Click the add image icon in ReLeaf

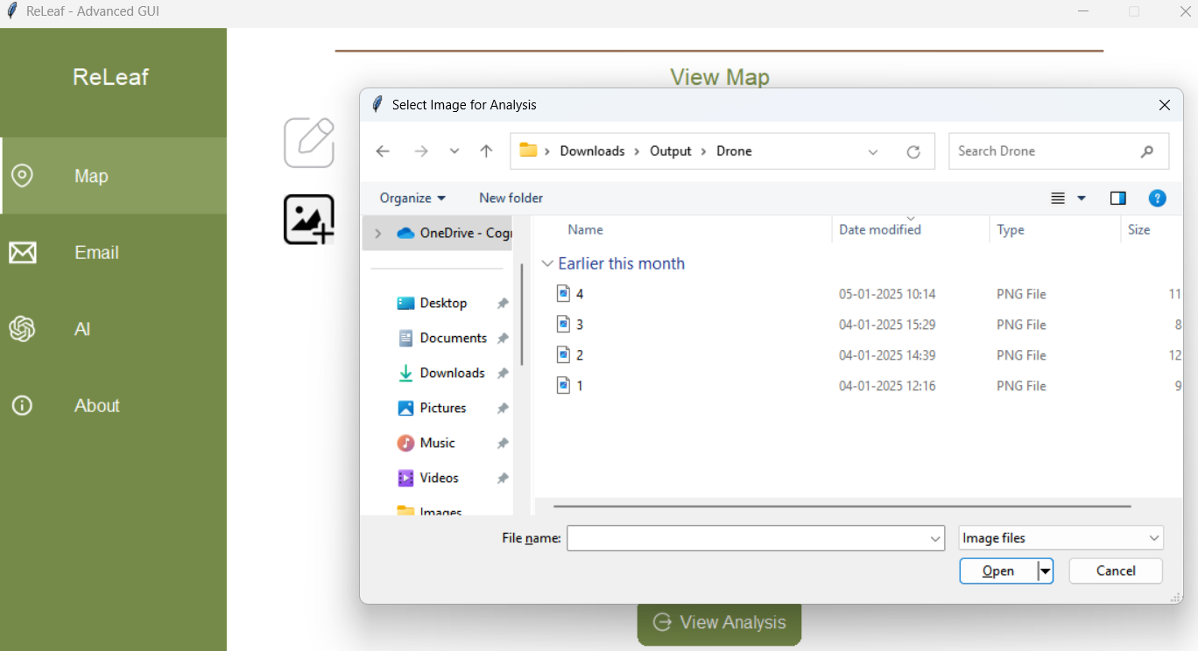click(309, 220)
